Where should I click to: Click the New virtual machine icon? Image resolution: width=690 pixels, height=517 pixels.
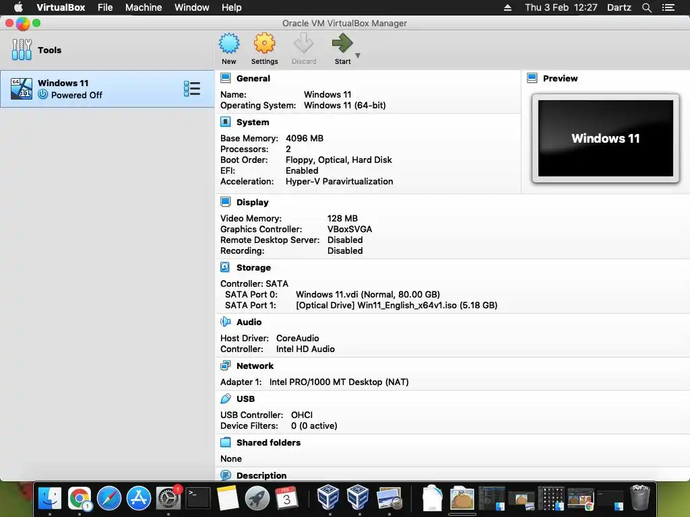click(x=229, y=44)
